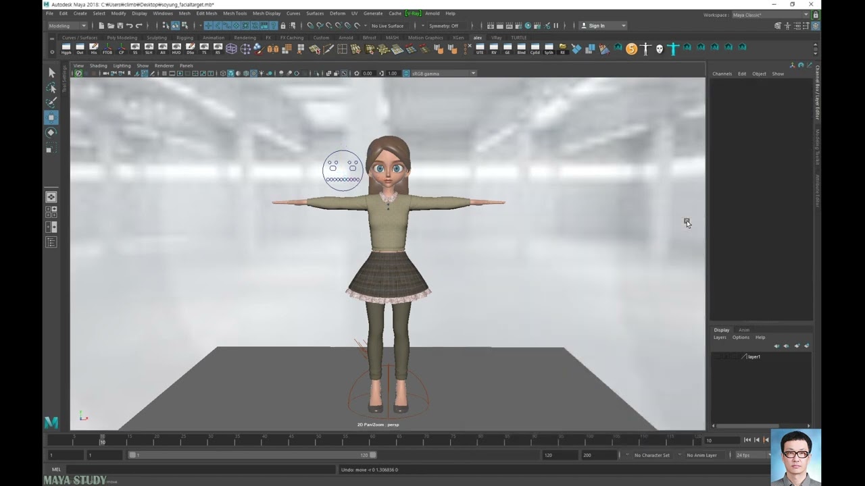This screenshot has height=486, width=865.
Task: Click the IPR render icon in status line
Action: coord(509,26)
